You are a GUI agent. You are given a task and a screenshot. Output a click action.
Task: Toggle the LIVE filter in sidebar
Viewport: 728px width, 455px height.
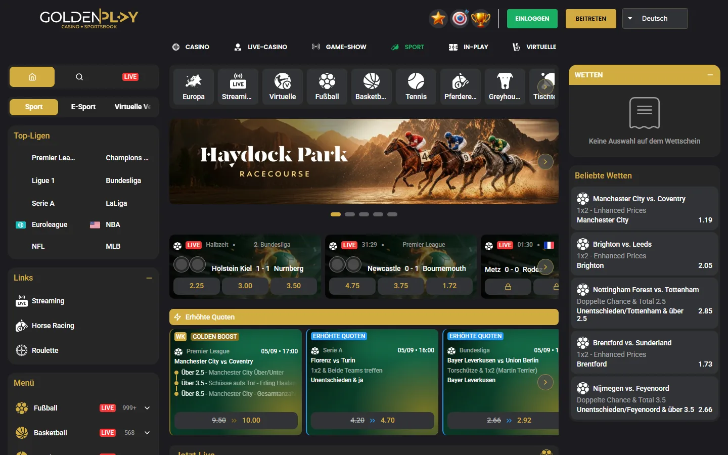coord(130,77)
